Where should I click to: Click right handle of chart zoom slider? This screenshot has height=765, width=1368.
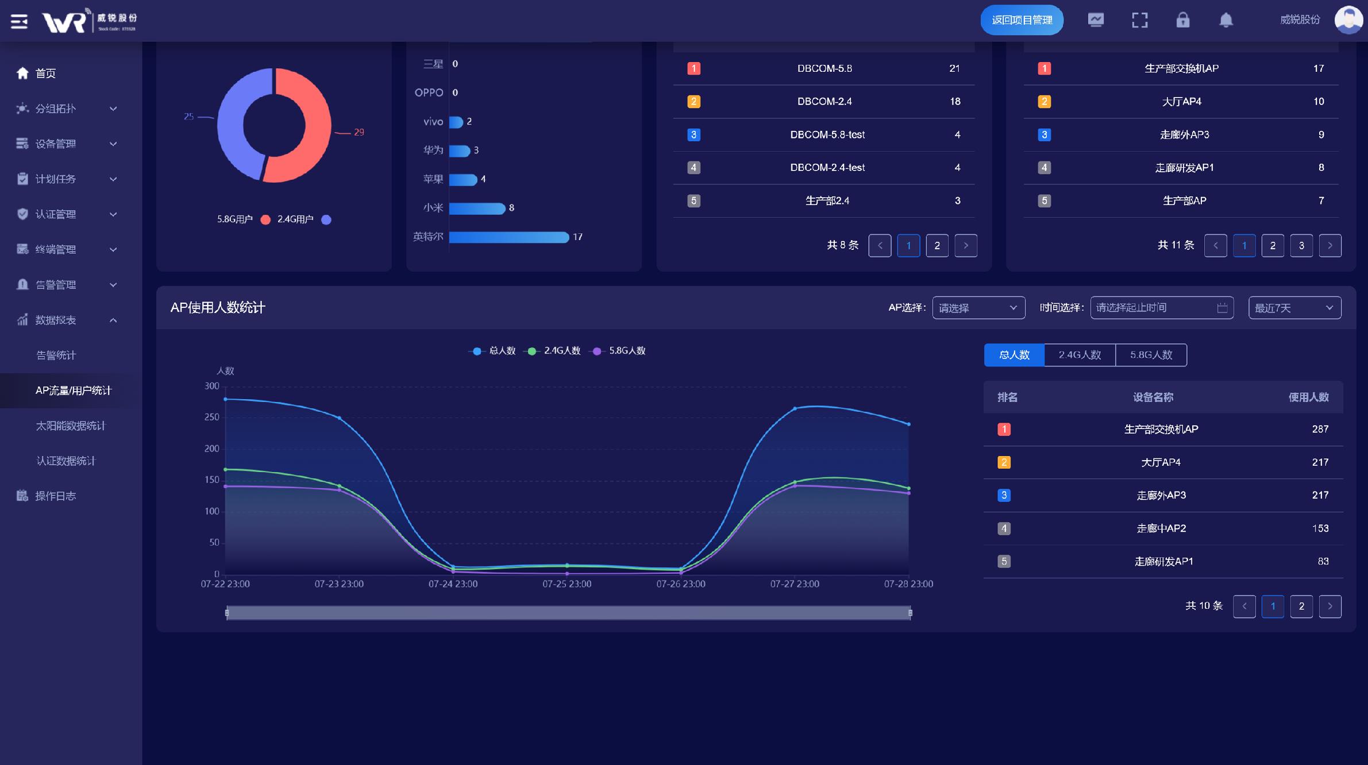[x=910, y=613]
